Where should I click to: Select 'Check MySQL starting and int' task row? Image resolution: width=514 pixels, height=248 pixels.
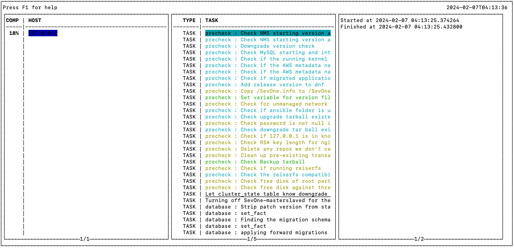pos(268,52)
